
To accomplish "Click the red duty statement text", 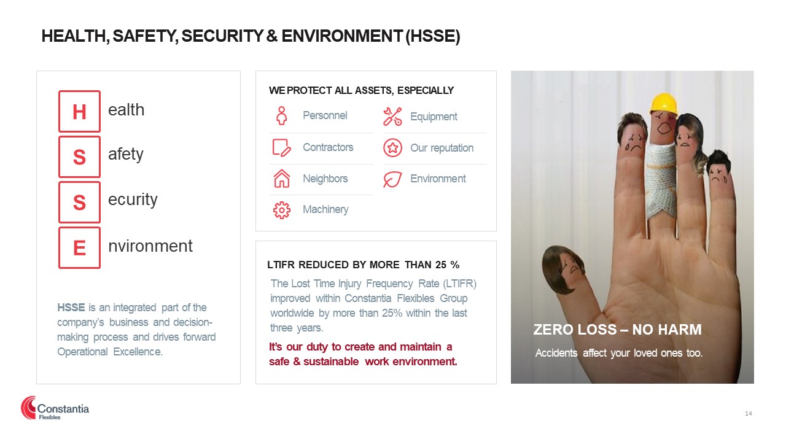I will [x=363, y=354].
